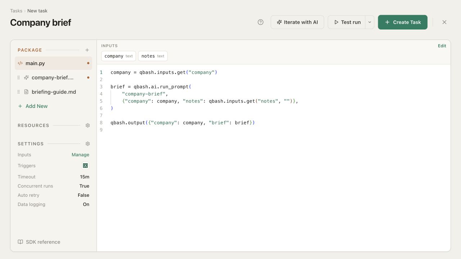461x259 pixels.
Task: Open the Settings gear icon
Action: 88,144
